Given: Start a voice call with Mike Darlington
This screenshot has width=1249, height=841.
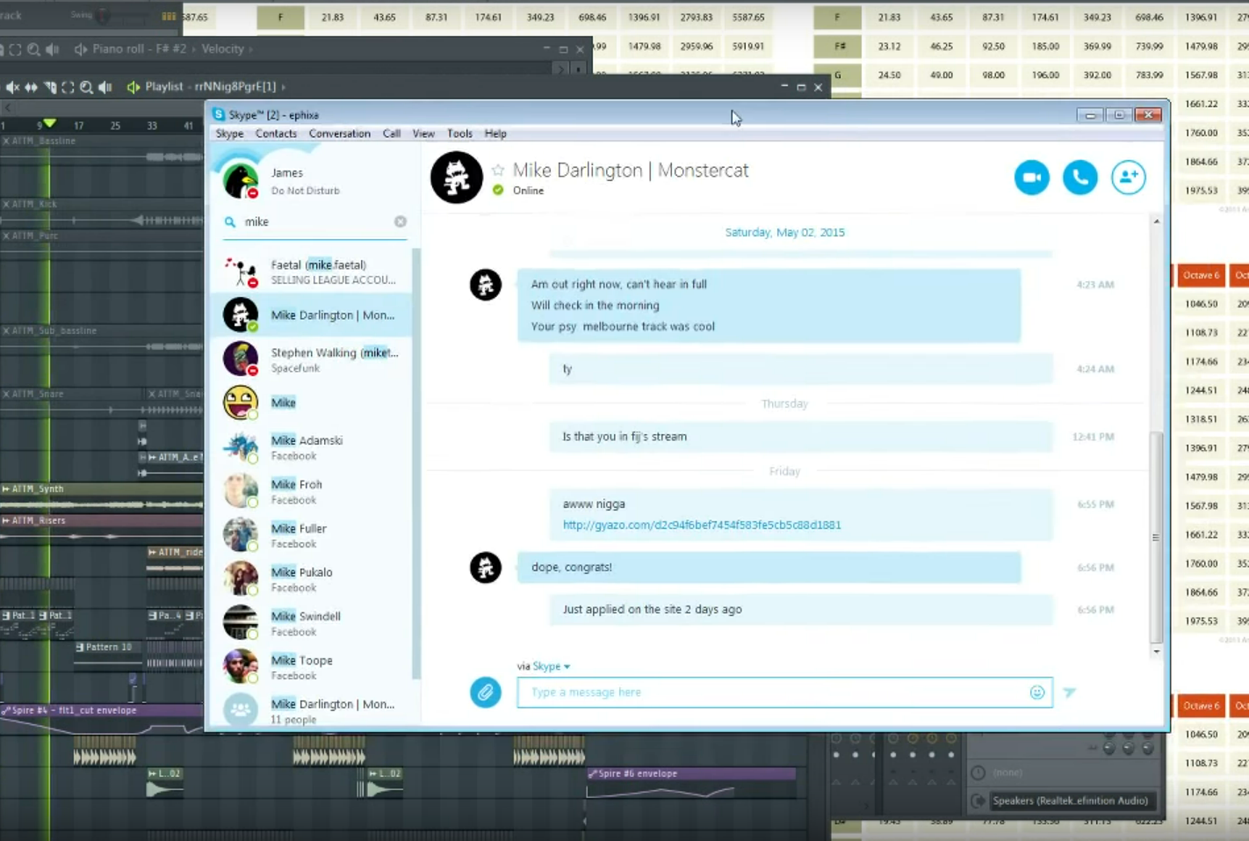Looking at the screenshot, I should click(1080, 178).
